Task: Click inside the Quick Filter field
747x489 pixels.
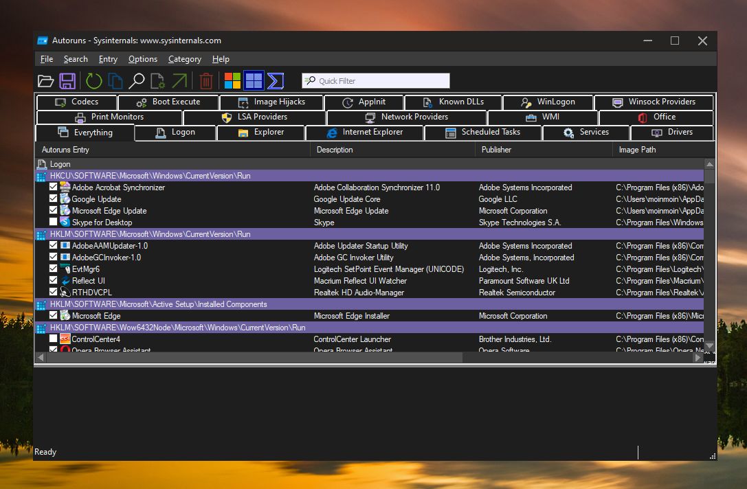Action: click(x=376, y=81)
